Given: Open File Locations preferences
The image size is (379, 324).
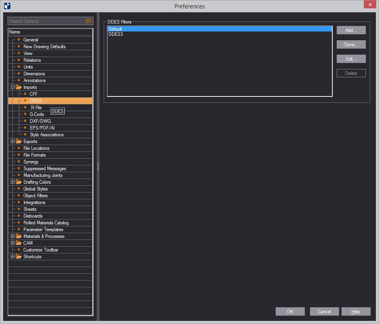Looking at the screenshot, I should pos(36,148).
